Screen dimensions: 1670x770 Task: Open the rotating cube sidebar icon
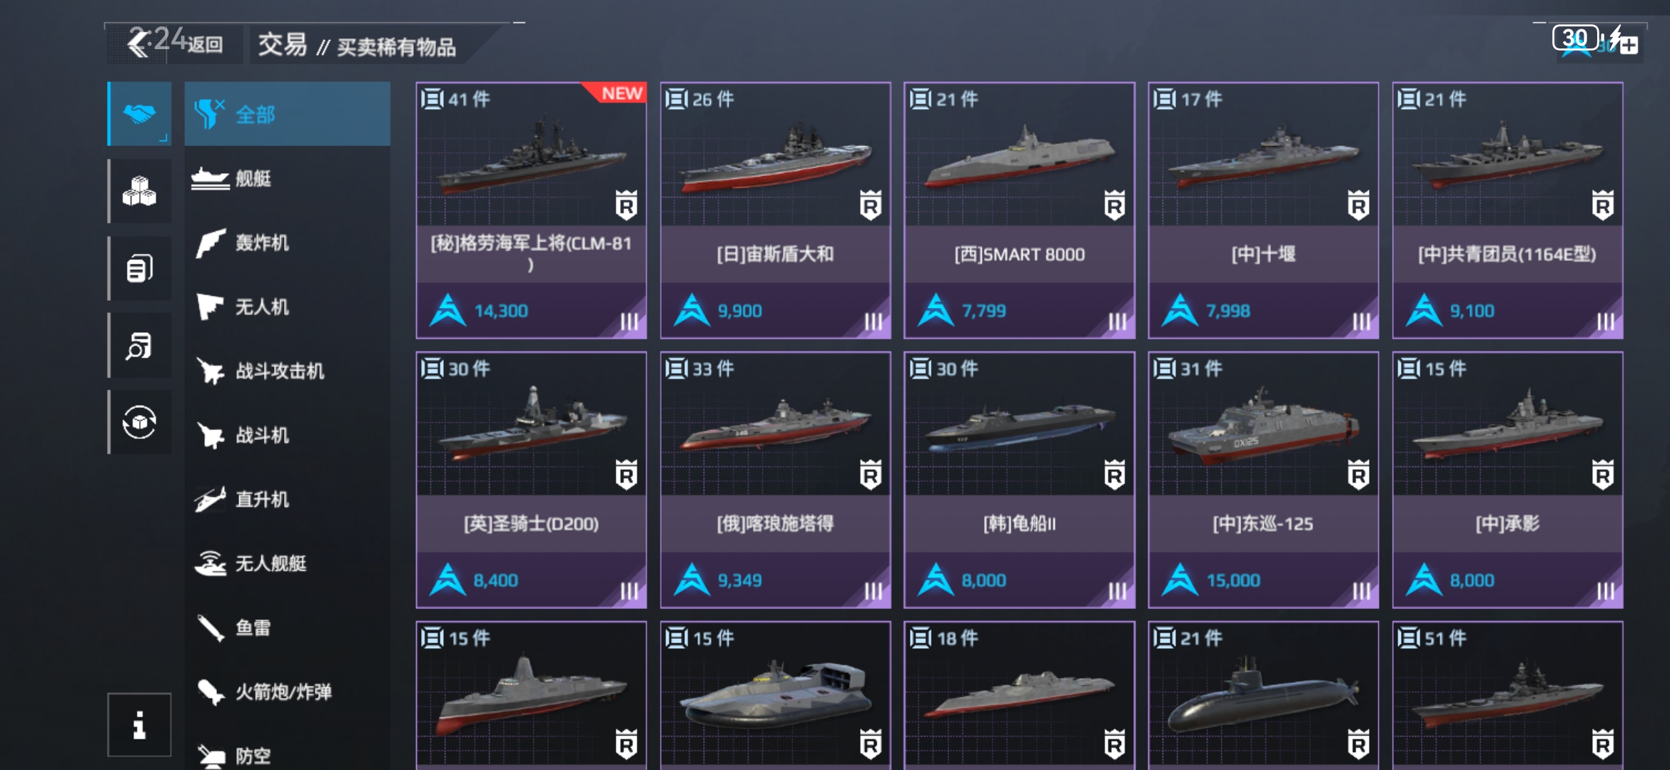140,422
